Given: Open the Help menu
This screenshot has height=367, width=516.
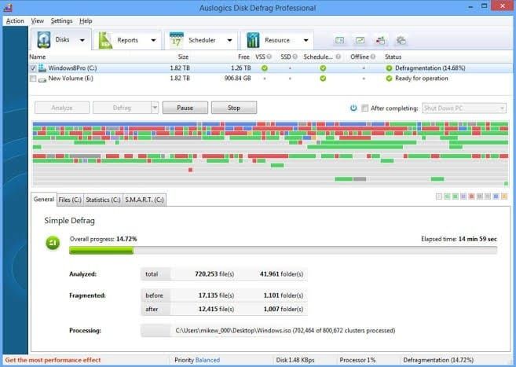Looking at the screenshot, I should (x=86, y=20).
